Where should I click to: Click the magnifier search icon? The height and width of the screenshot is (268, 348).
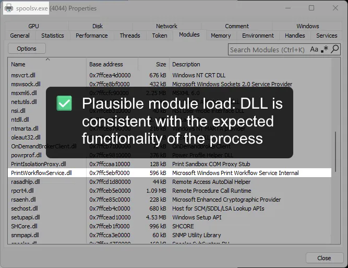[x=334, y=49]
